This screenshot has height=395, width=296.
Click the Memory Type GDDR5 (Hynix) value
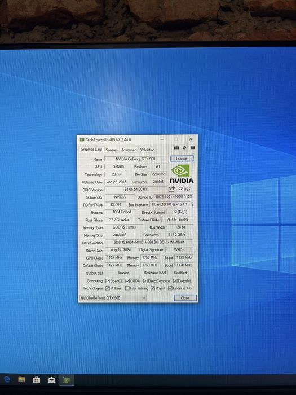[124, 227]
